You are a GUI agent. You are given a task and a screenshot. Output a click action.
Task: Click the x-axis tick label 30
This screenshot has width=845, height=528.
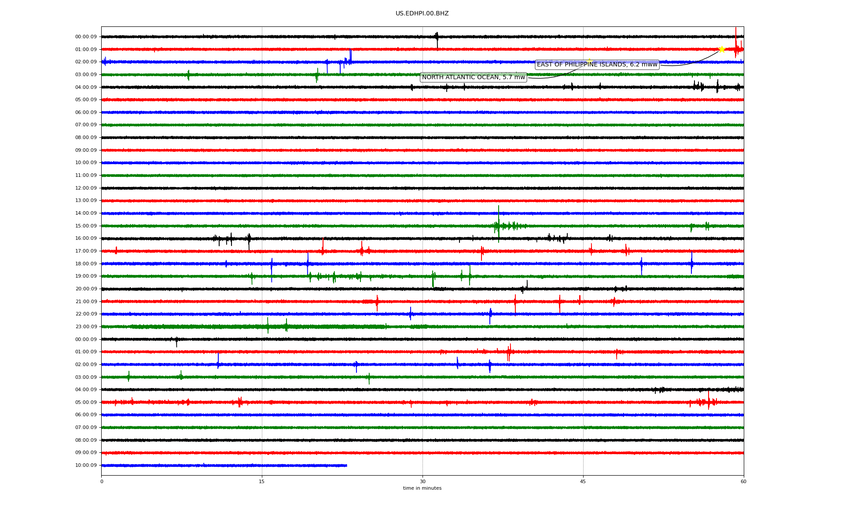pyautogui.click(x=422, y=482)
